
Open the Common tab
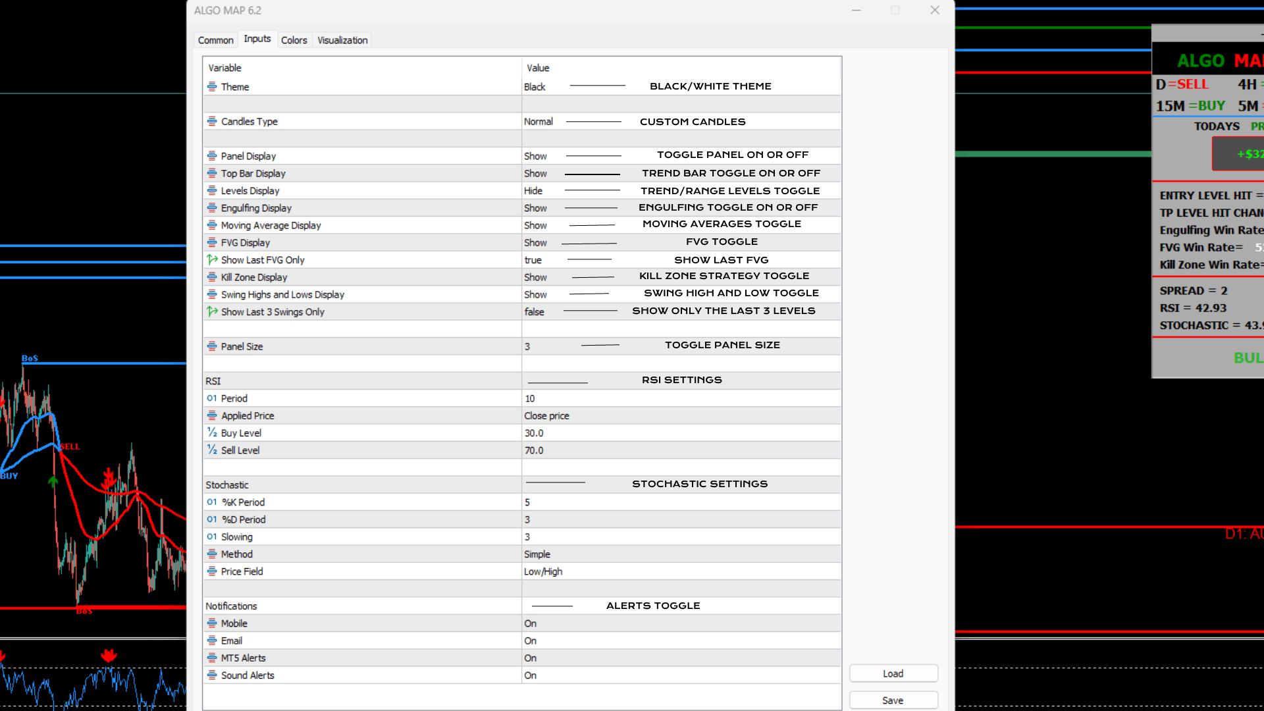[x=215, y=39]
